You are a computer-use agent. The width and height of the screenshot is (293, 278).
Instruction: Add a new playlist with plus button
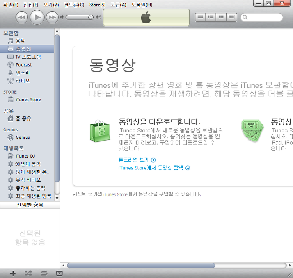click(x=13, y=273)
